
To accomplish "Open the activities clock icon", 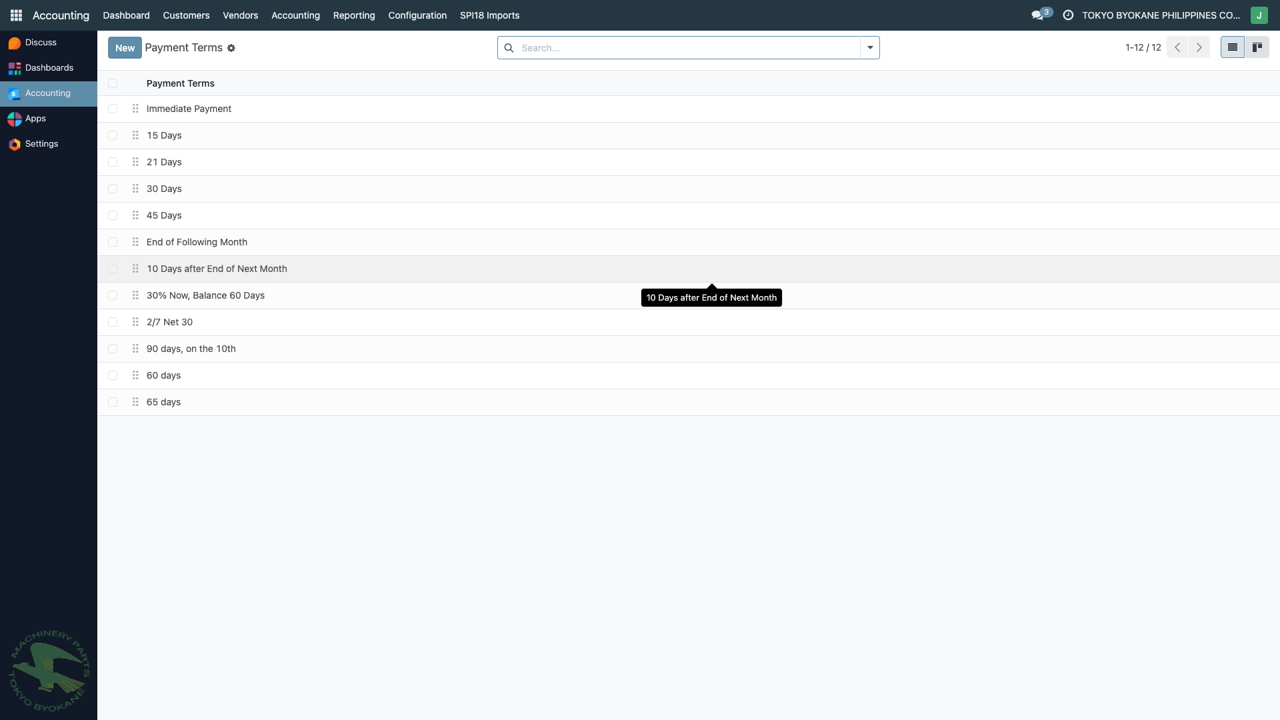I will pos(1068,15).
